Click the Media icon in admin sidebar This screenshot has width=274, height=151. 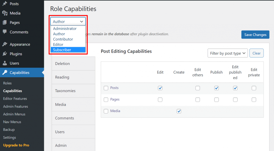(5, 13)
